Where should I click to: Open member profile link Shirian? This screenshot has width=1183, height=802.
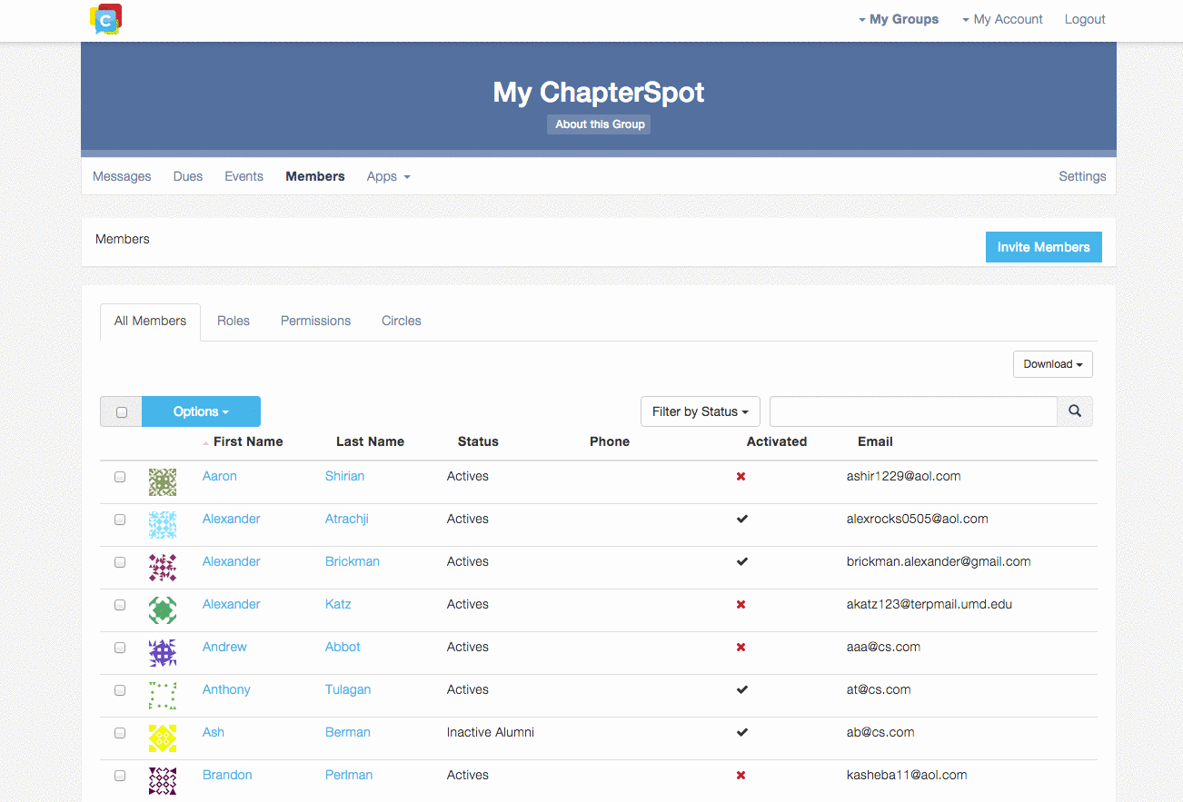tap(344, 476)
